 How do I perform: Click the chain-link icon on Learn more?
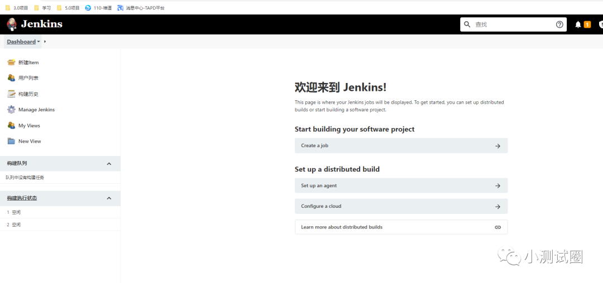tap(497, 227)
